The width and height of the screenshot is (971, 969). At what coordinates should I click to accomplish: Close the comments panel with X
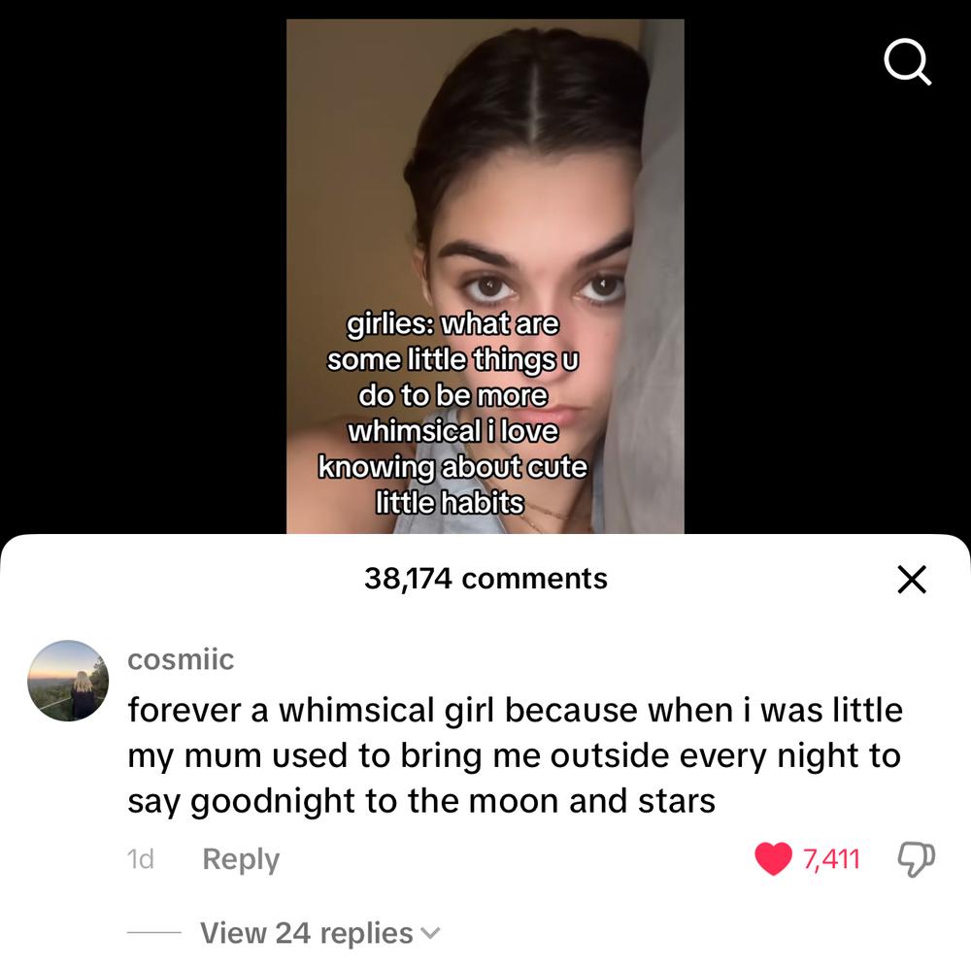pos(912,580)
